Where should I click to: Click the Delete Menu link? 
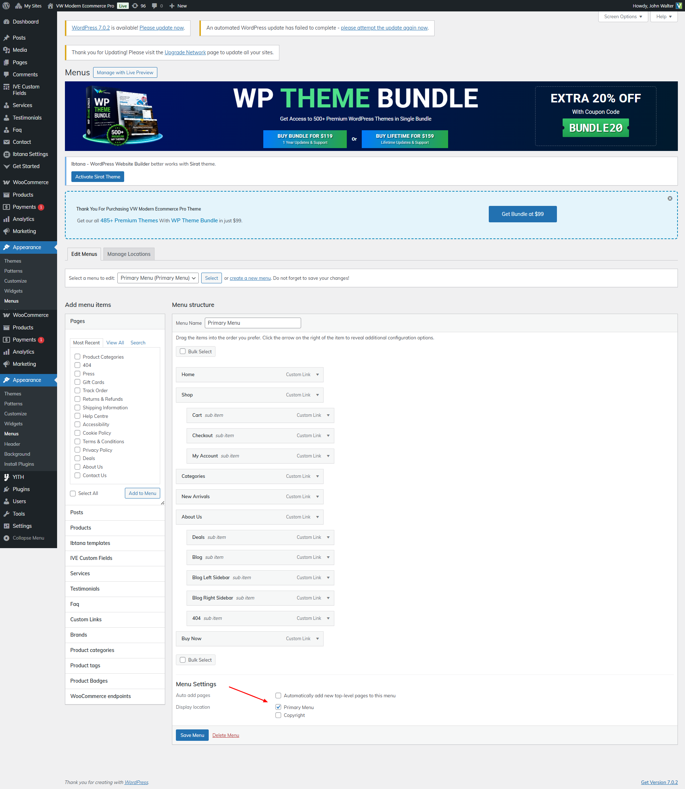click(226, 735)
